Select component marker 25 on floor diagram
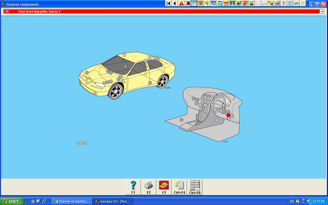 tap(181, 120)
